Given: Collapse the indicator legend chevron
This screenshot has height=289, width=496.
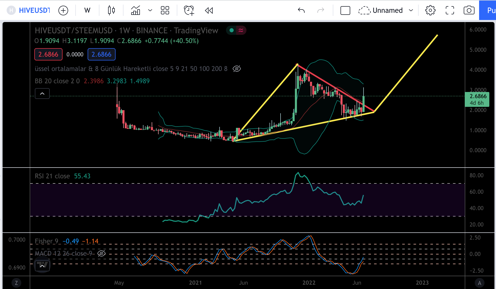Looking at the screenshot, I should click(42, 94).
